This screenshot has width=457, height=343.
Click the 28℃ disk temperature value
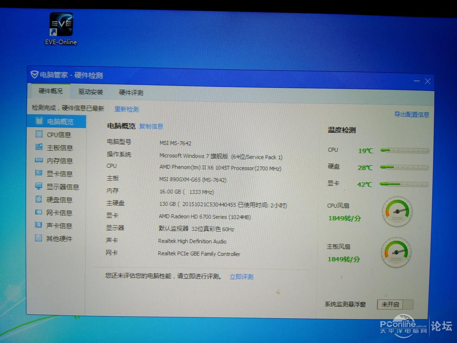coord(365,168)
